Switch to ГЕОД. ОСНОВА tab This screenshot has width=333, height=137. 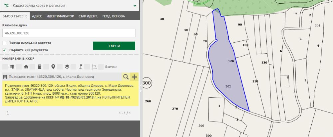click(x=114, y=16)
